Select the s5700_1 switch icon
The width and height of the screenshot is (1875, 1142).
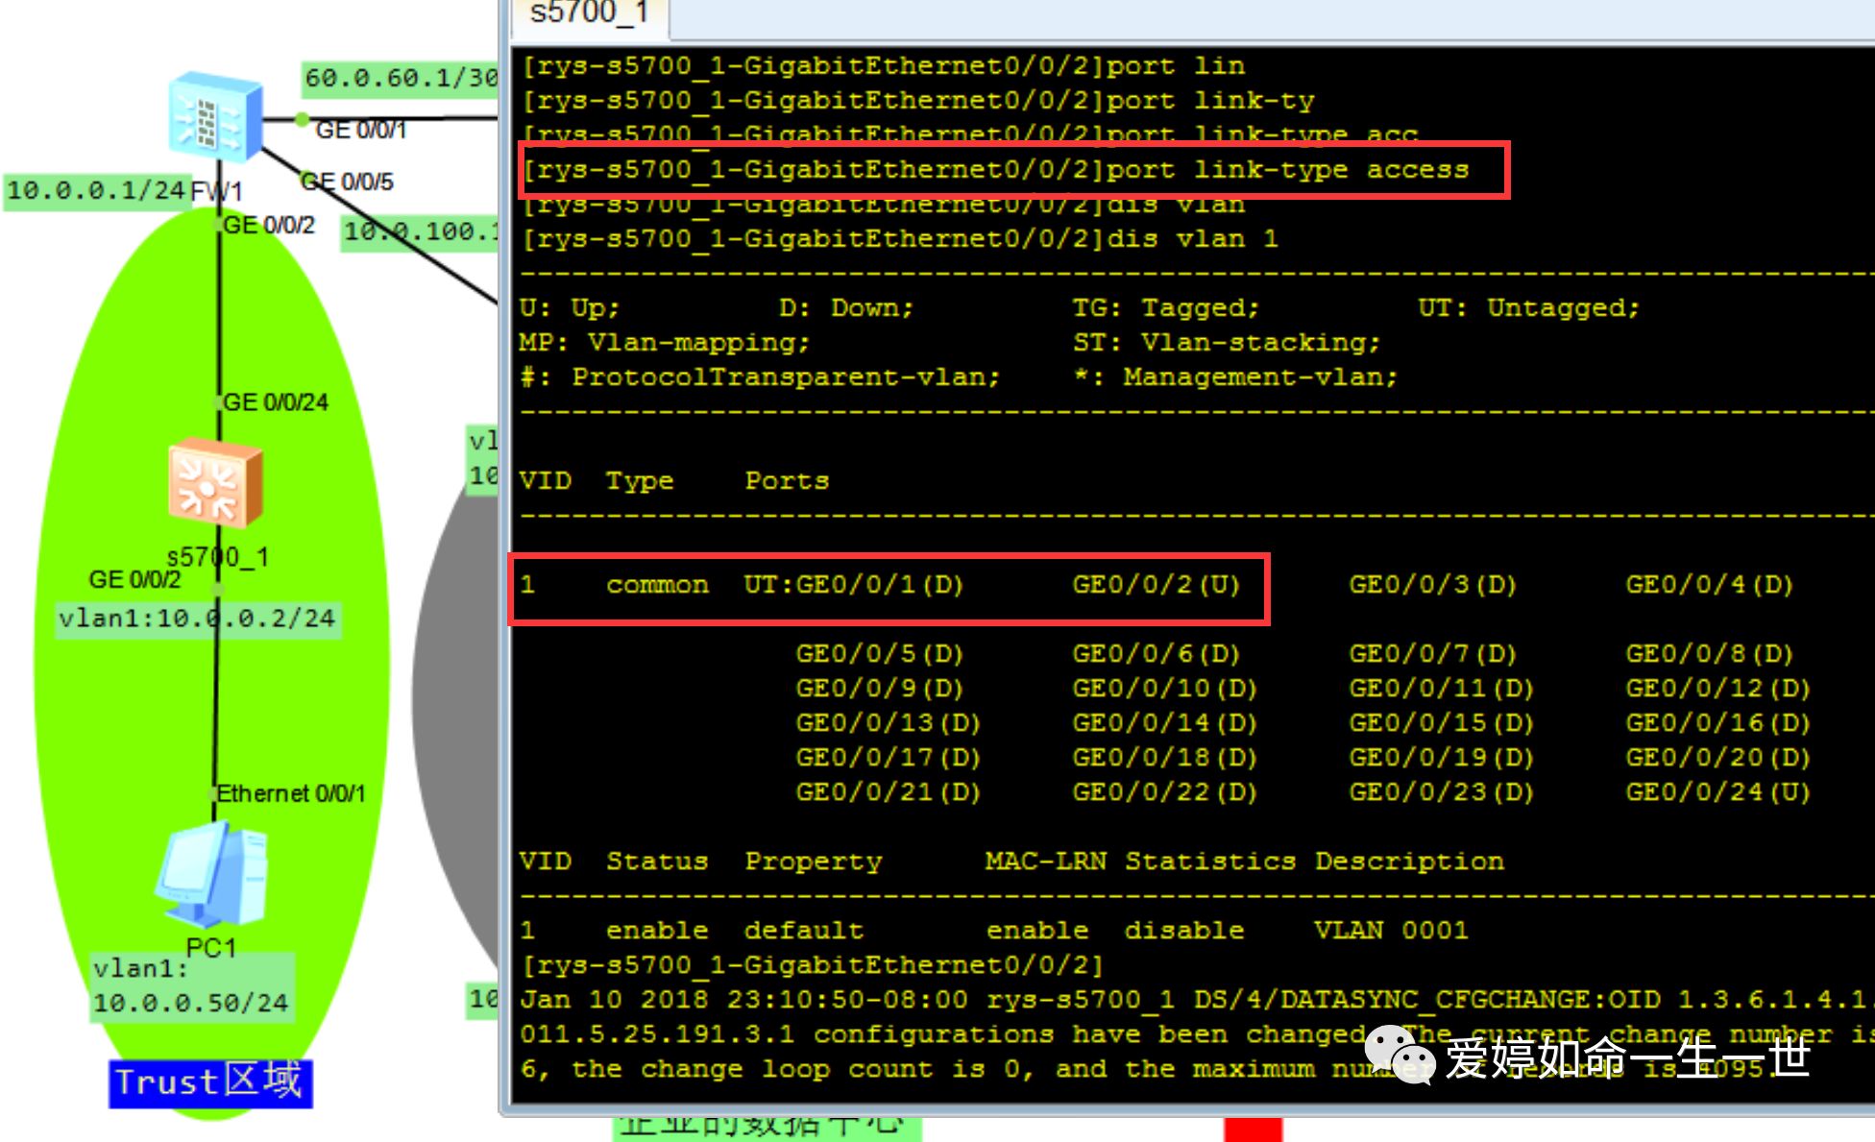tap(215, 482)
